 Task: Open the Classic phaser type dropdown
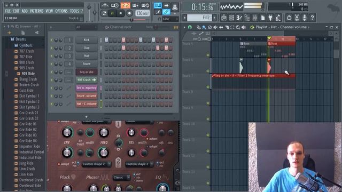(x=121, y=178)
